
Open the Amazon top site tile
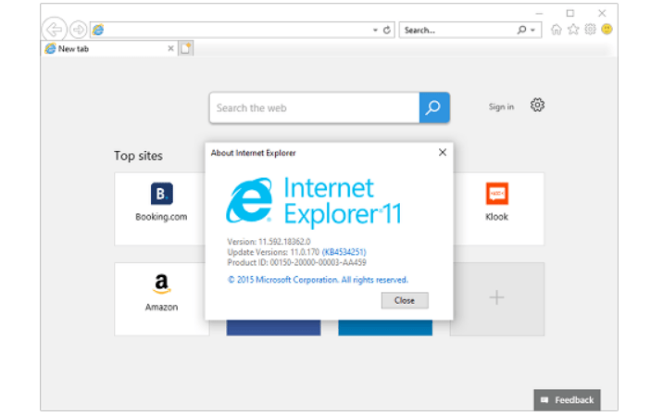pos(161,298)
